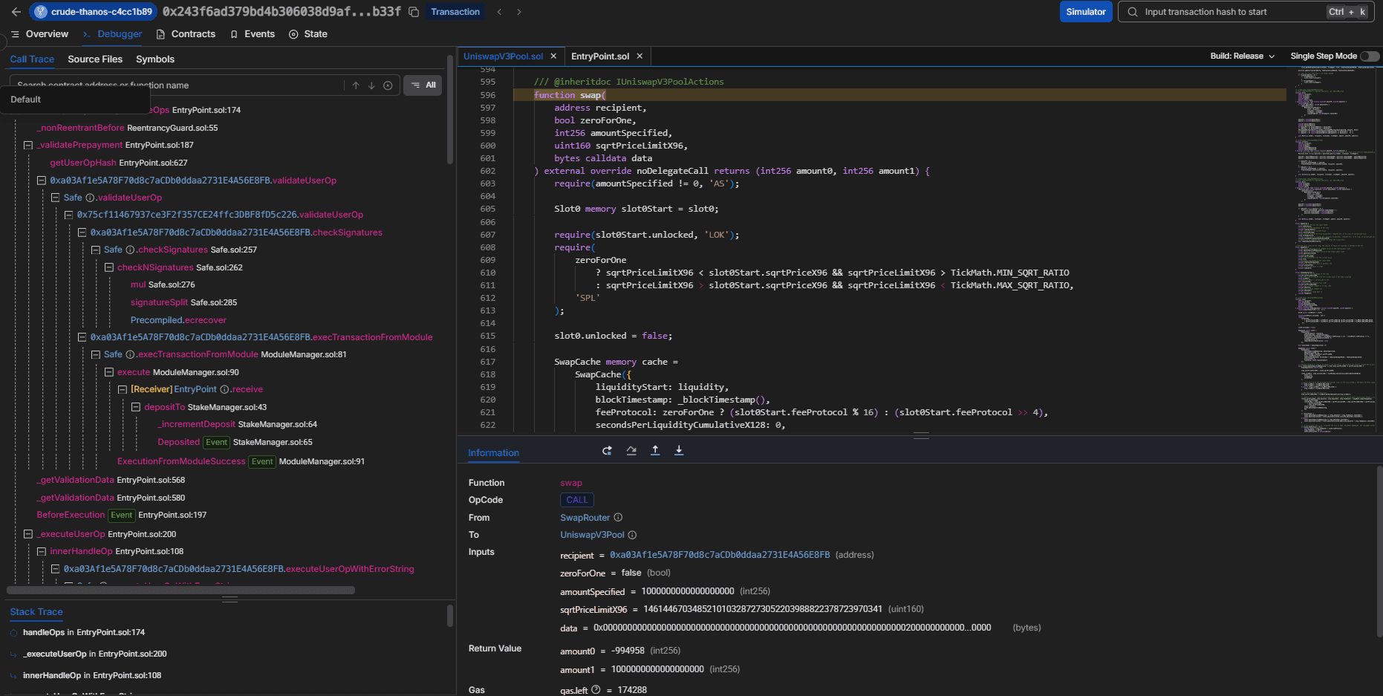The image size is (1383, 696).
Task: Select the Deposited event row
Action: click(x=235, y=442)
